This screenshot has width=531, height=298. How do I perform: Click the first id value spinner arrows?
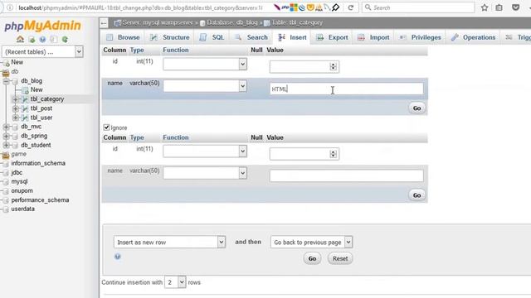334,66
